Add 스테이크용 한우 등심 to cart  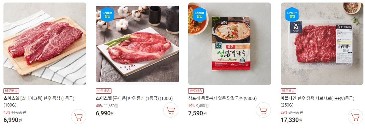coord(78,117)
